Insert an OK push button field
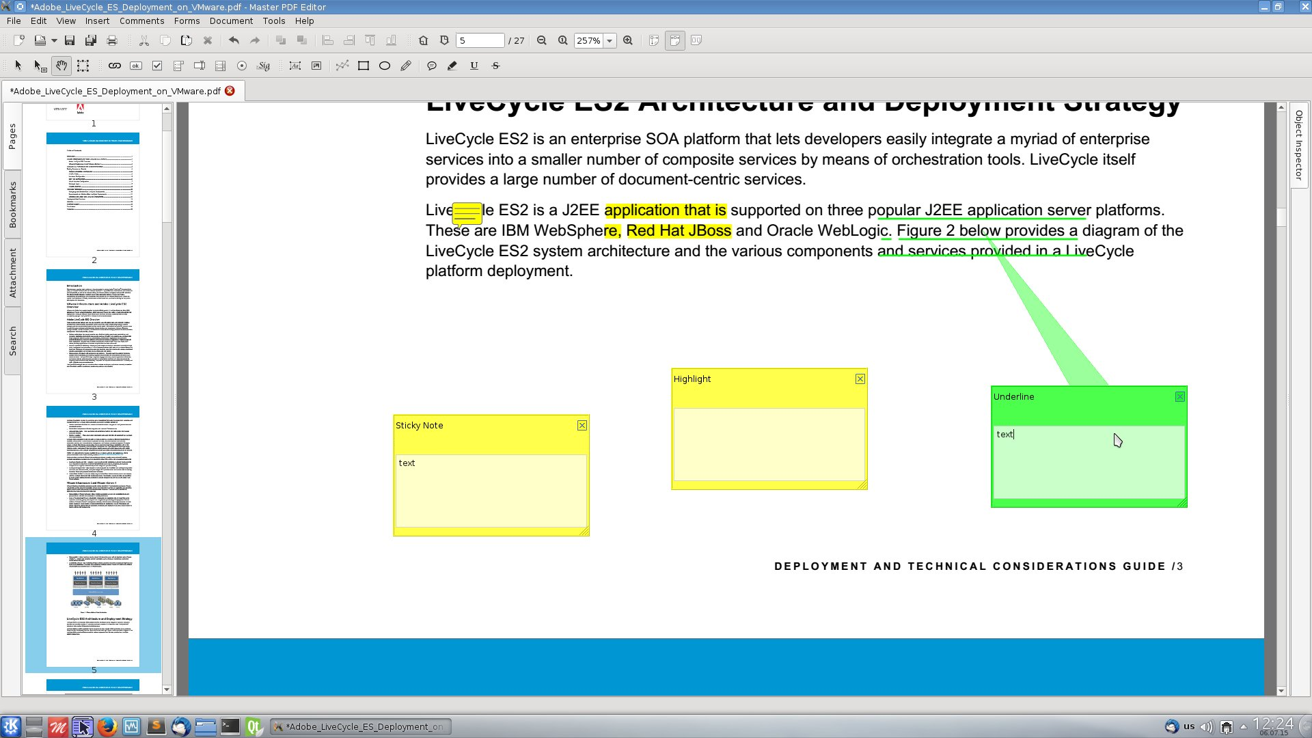 pyautogui.click(x=136, y=66)
